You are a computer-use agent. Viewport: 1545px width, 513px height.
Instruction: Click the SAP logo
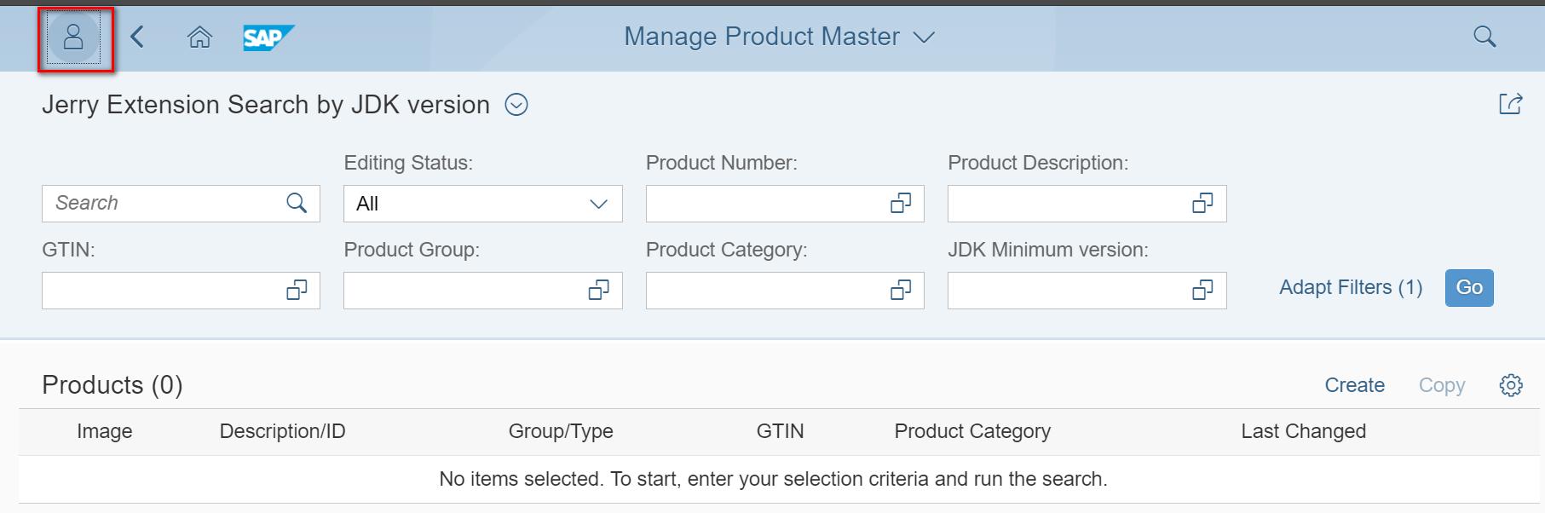268,37
